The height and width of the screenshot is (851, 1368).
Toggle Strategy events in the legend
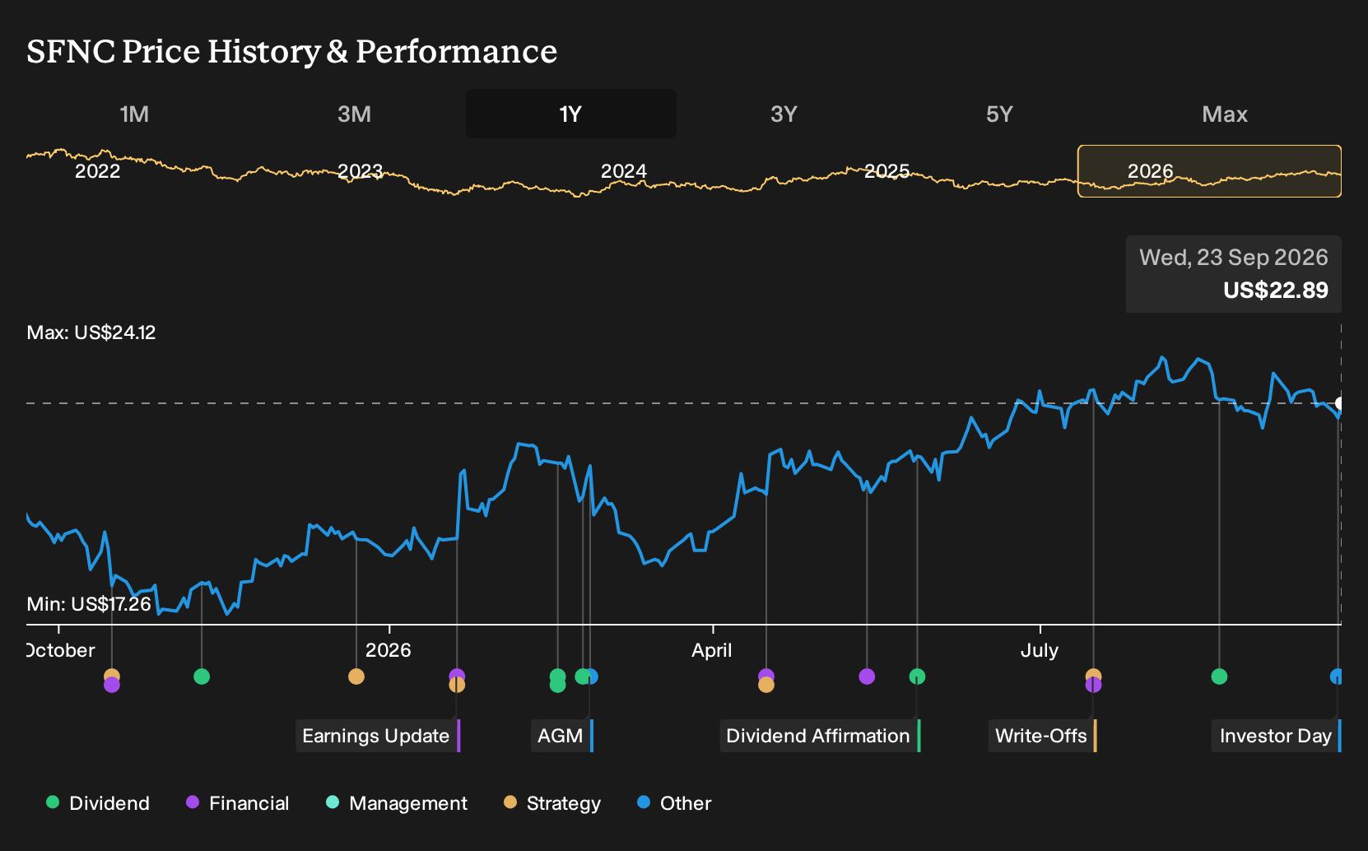pyautogui.click(x=552, y=803)
